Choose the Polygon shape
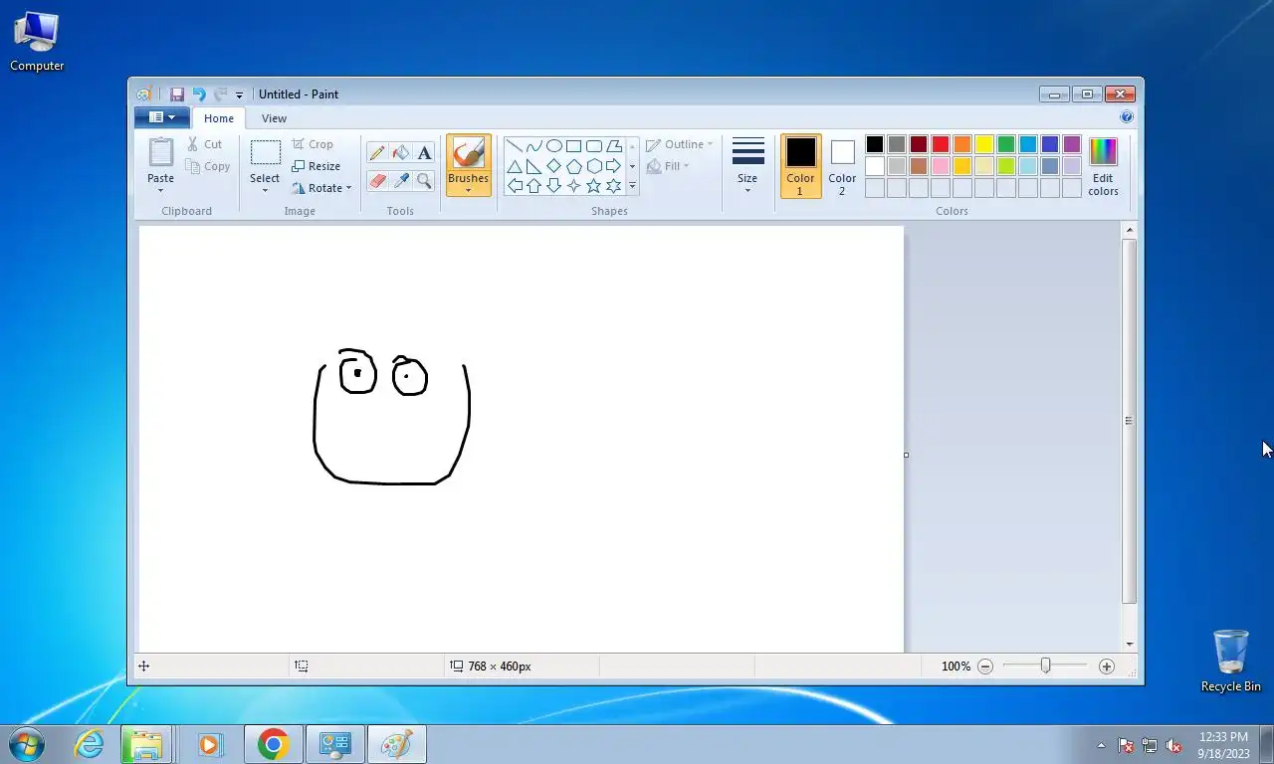The width and height of the screenshot is (1274, 764). [x=614, y=146]
